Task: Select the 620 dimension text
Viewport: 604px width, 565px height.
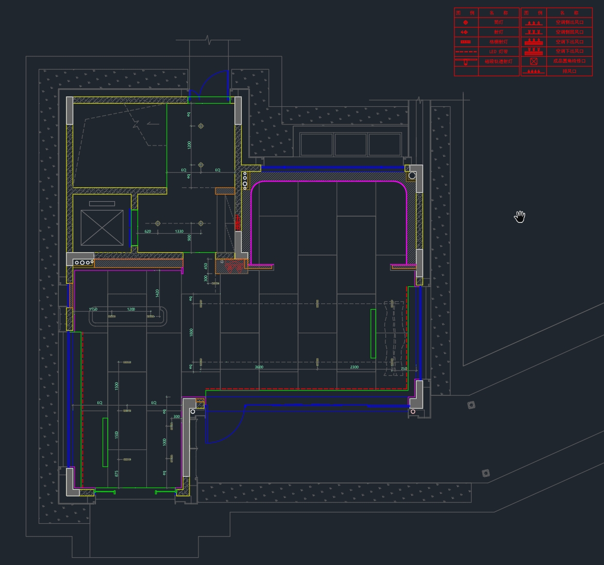Action: pos(147,231)
